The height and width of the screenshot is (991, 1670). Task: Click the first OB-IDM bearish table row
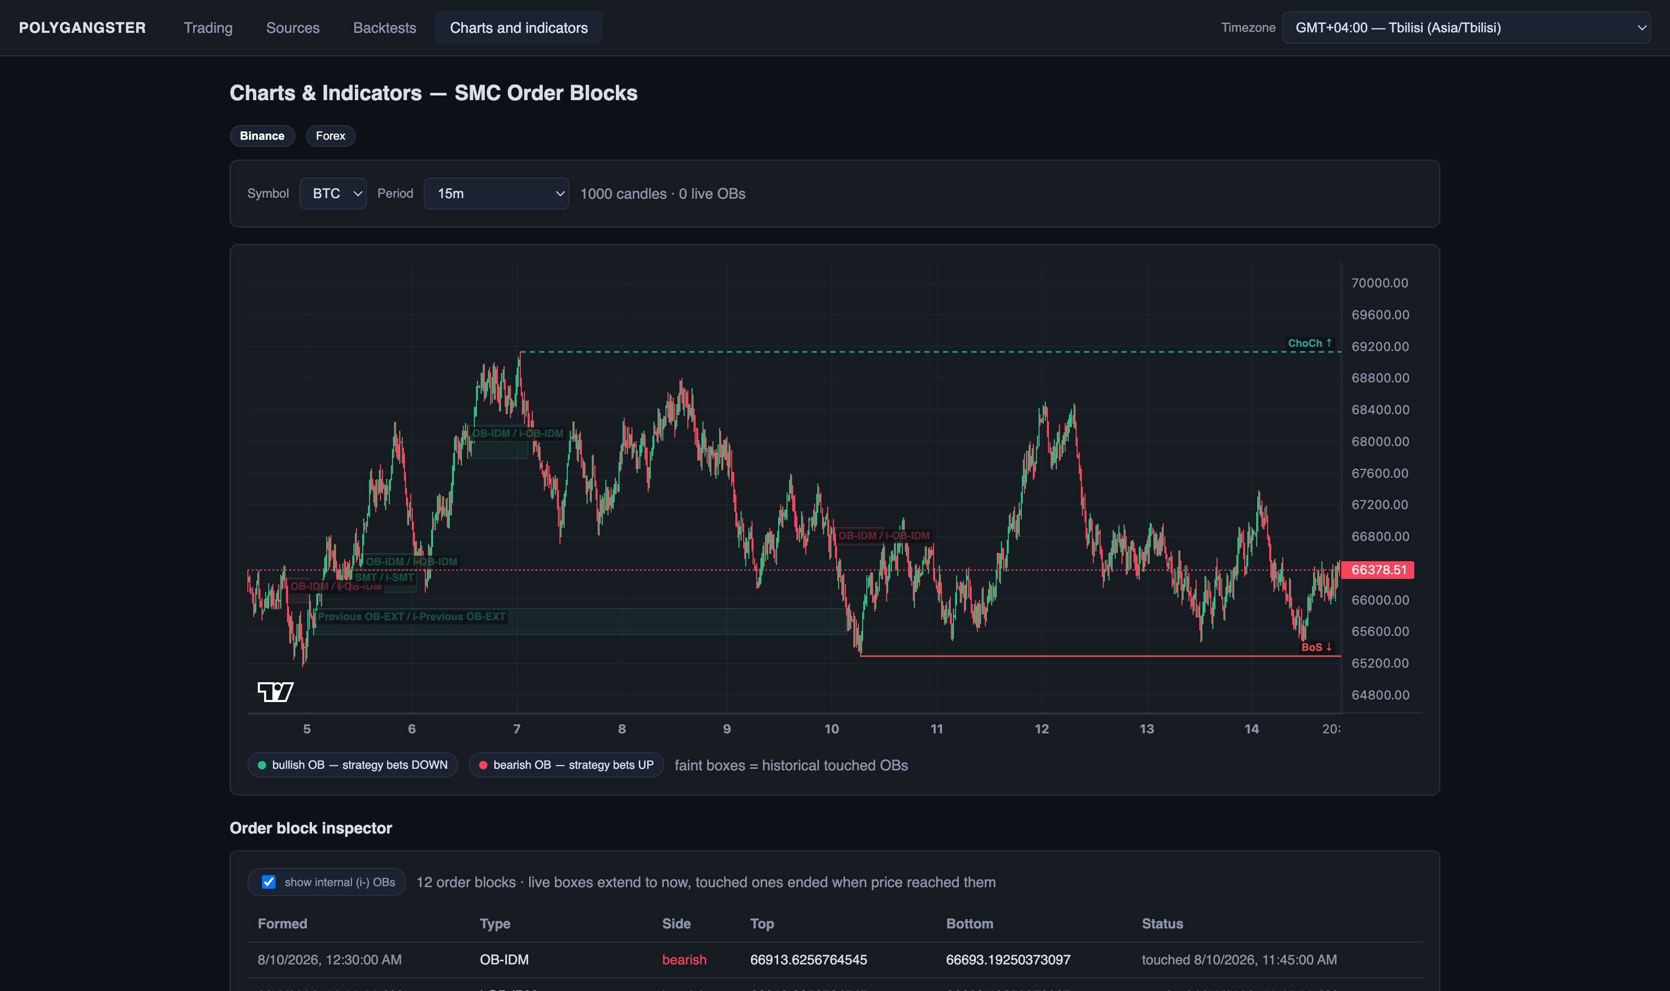pos(834,960)
